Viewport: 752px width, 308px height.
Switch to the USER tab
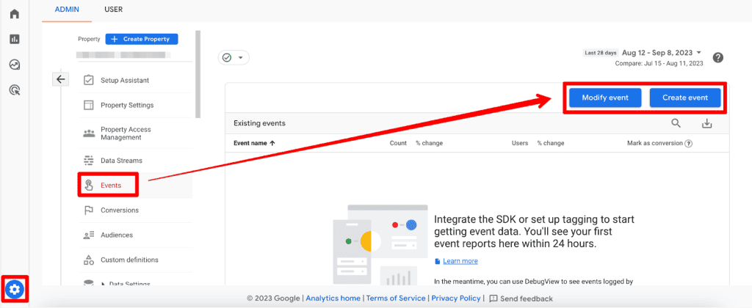click(113, 10)
